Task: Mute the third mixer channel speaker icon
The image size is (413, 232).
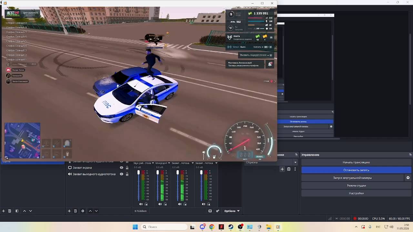Action: click(180, 204)
